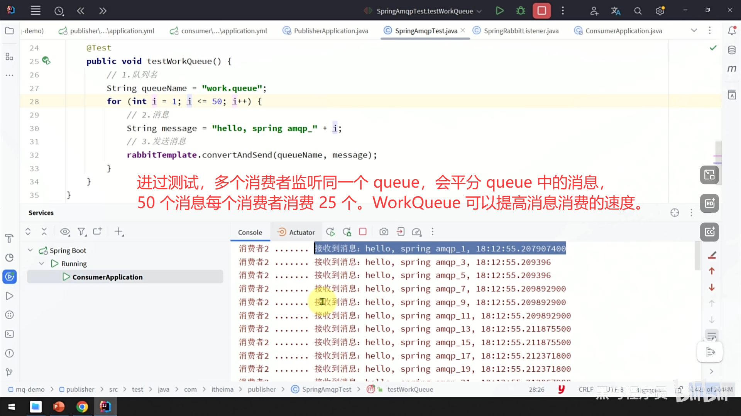Open Chrome from the Windows taskbar

pyautogui.click(x=82, y=407)
